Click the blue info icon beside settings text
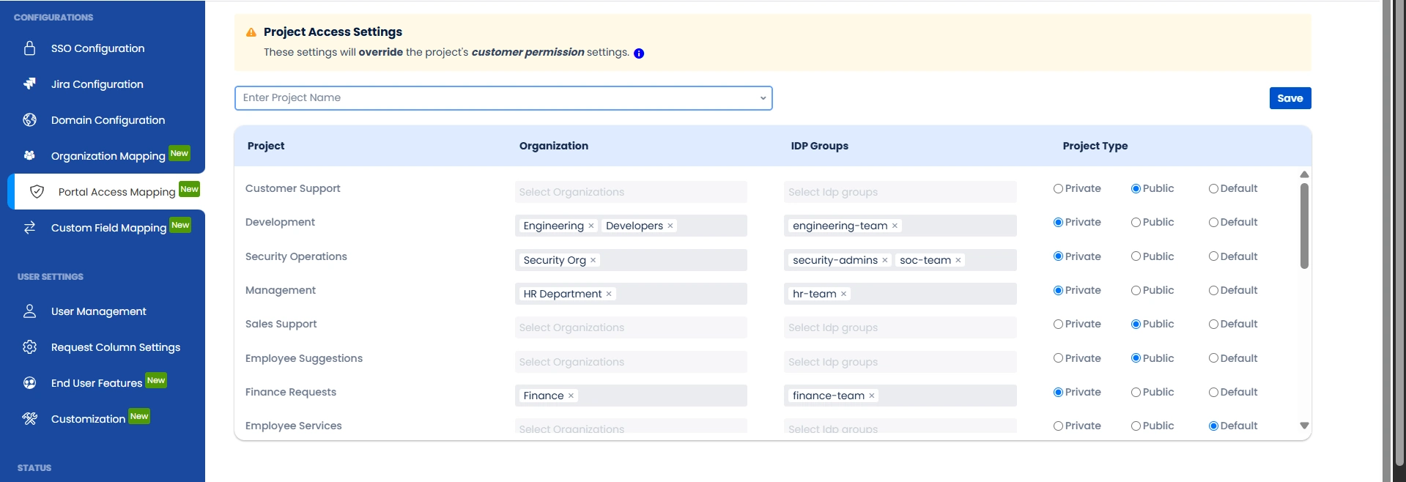 pos(639,53)
